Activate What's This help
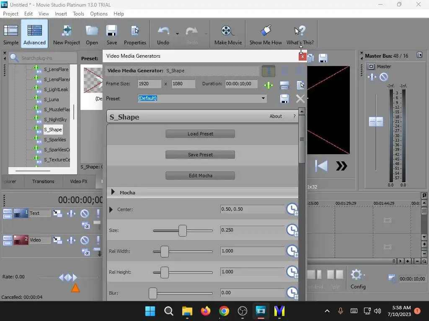 tap(300, 35)
